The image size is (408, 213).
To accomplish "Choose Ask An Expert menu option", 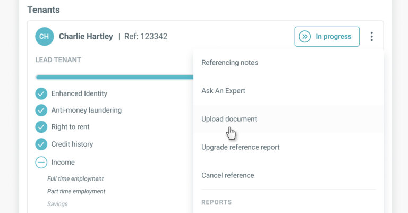I will pos(288,91).
